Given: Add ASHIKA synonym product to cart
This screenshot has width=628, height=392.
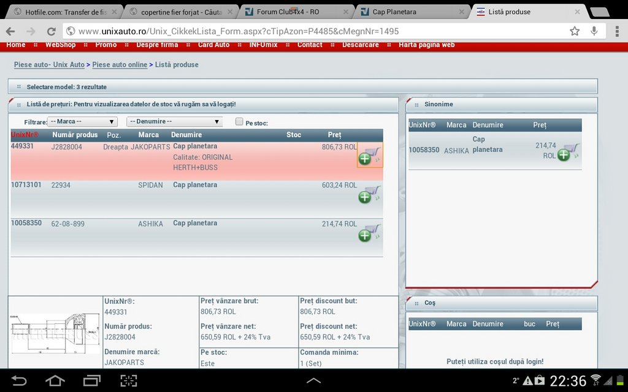Looking at the screenshot, I should pyautogui.click(x=568, y=153).
